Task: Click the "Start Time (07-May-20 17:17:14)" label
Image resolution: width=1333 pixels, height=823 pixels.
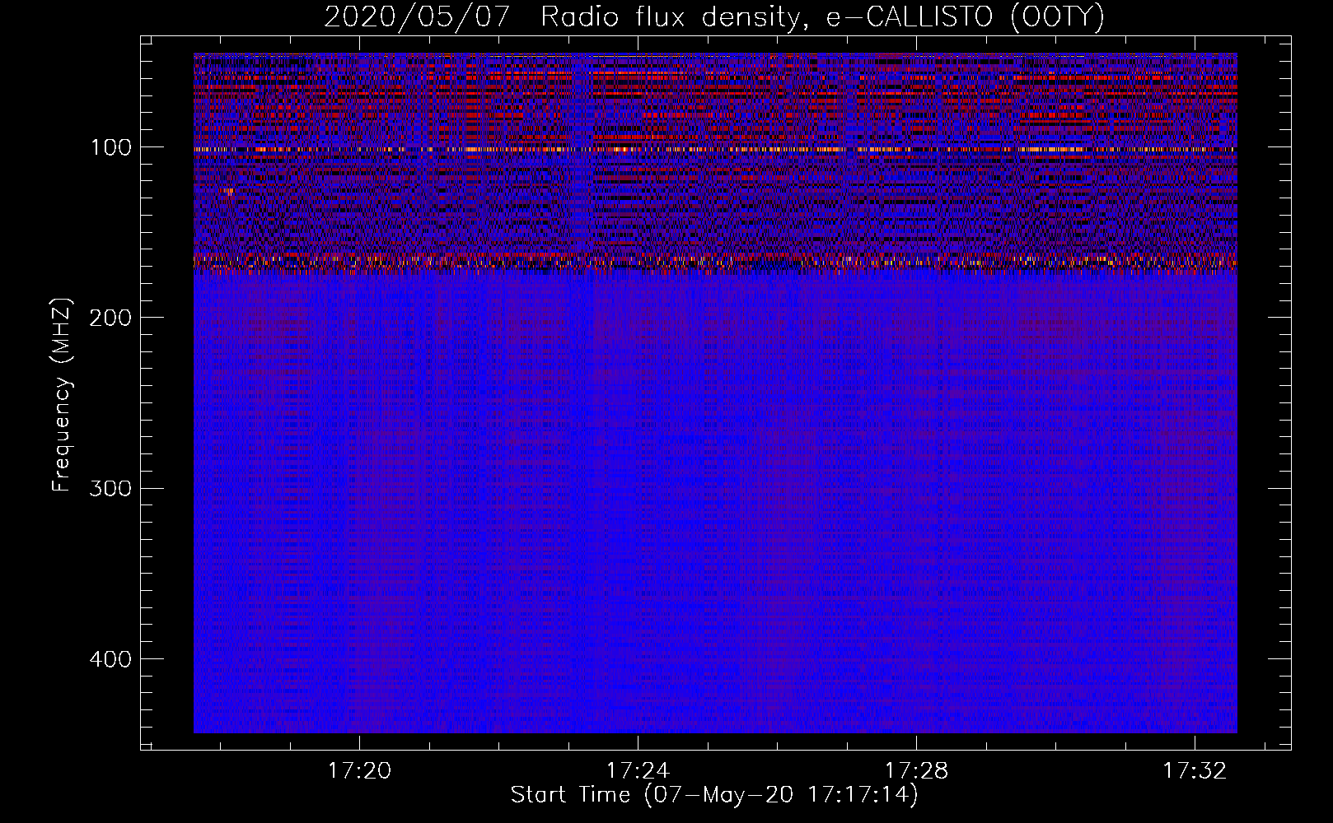Action: tap(714, 795)
